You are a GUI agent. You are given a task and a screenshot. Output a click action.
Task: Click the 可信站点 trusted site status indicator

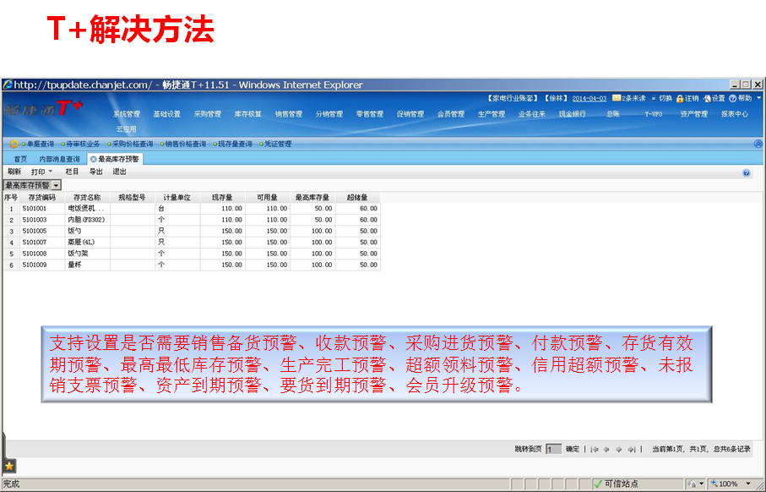pyautogui.click(x=616, y=484)
